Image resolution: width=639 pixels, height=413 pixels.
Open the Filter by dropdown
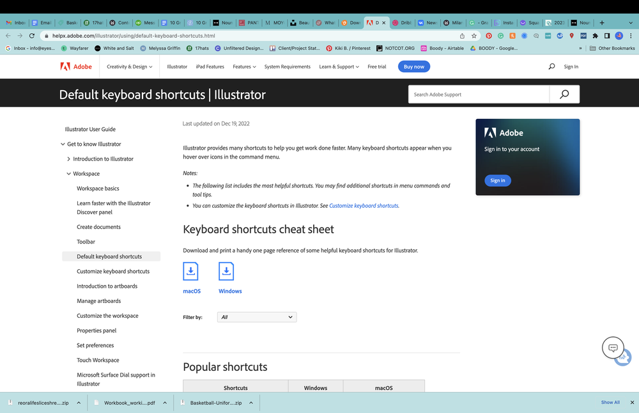pyautogui.click(x=257, y=317)
